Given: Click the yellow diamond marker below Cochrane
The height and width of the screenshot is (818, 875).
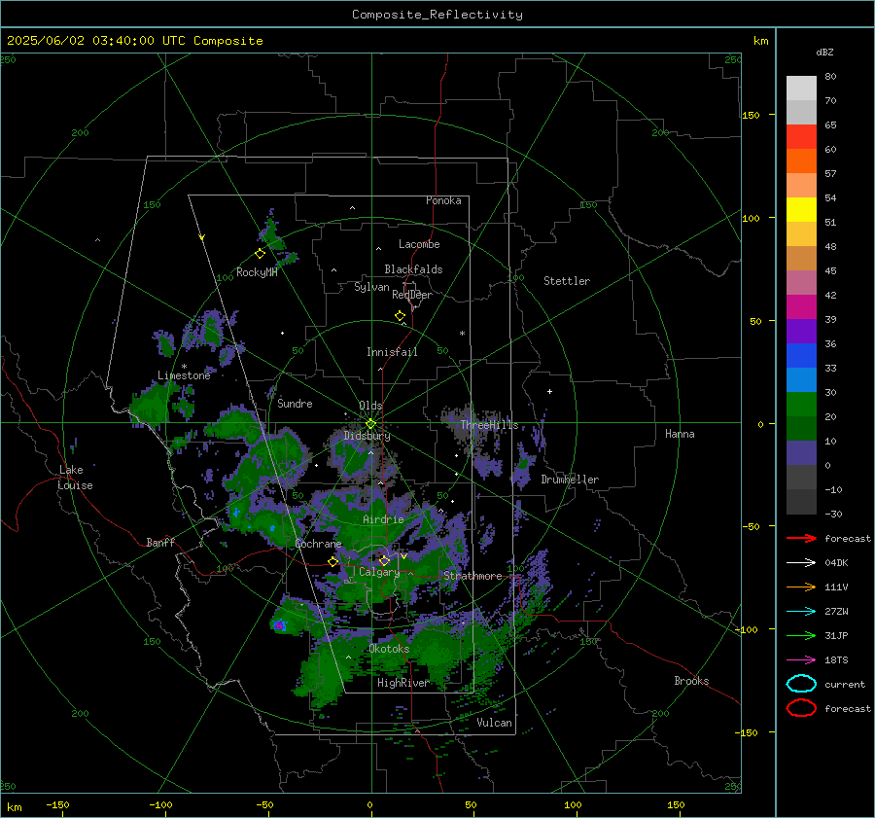Looking at the screenshot, I should (x=333, y=561).
